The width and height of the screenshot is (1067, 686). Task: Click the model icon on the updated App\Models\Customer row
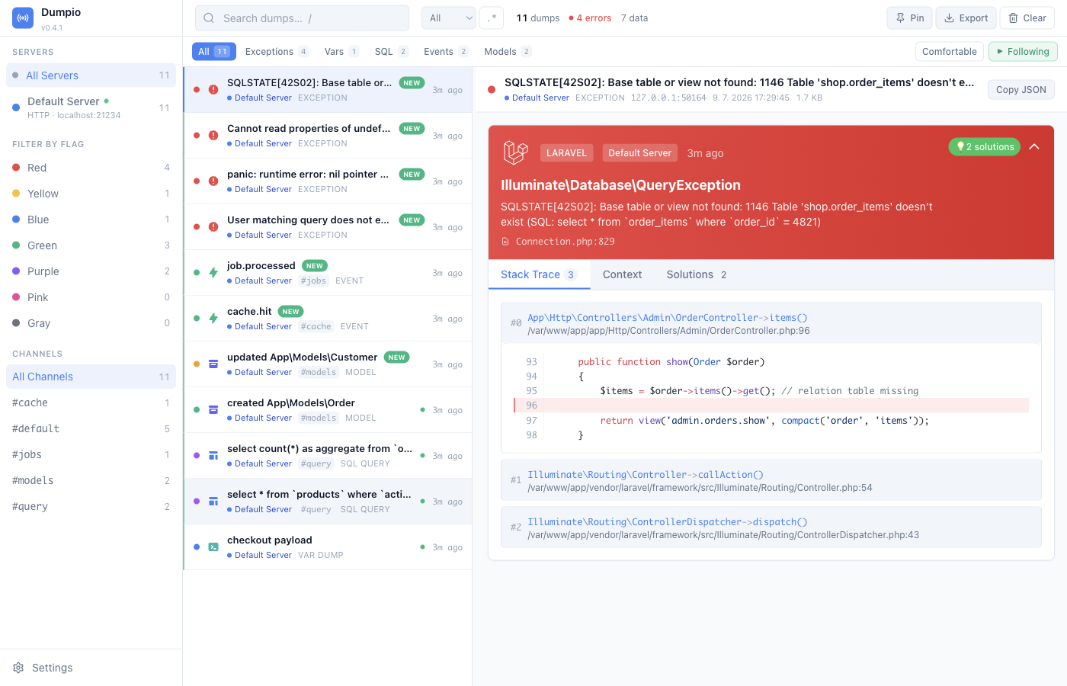point(213,364)
